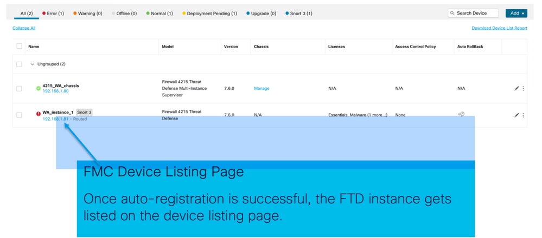542x238 pixels.
Task: Click the red error status icon of WA_instance_1
Action: (x=39, y=114)
